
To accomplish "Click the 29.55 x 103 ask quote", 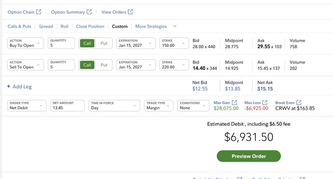I will [269, 46].
